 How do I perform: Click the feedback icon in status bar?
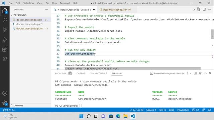tap(204, 110)
